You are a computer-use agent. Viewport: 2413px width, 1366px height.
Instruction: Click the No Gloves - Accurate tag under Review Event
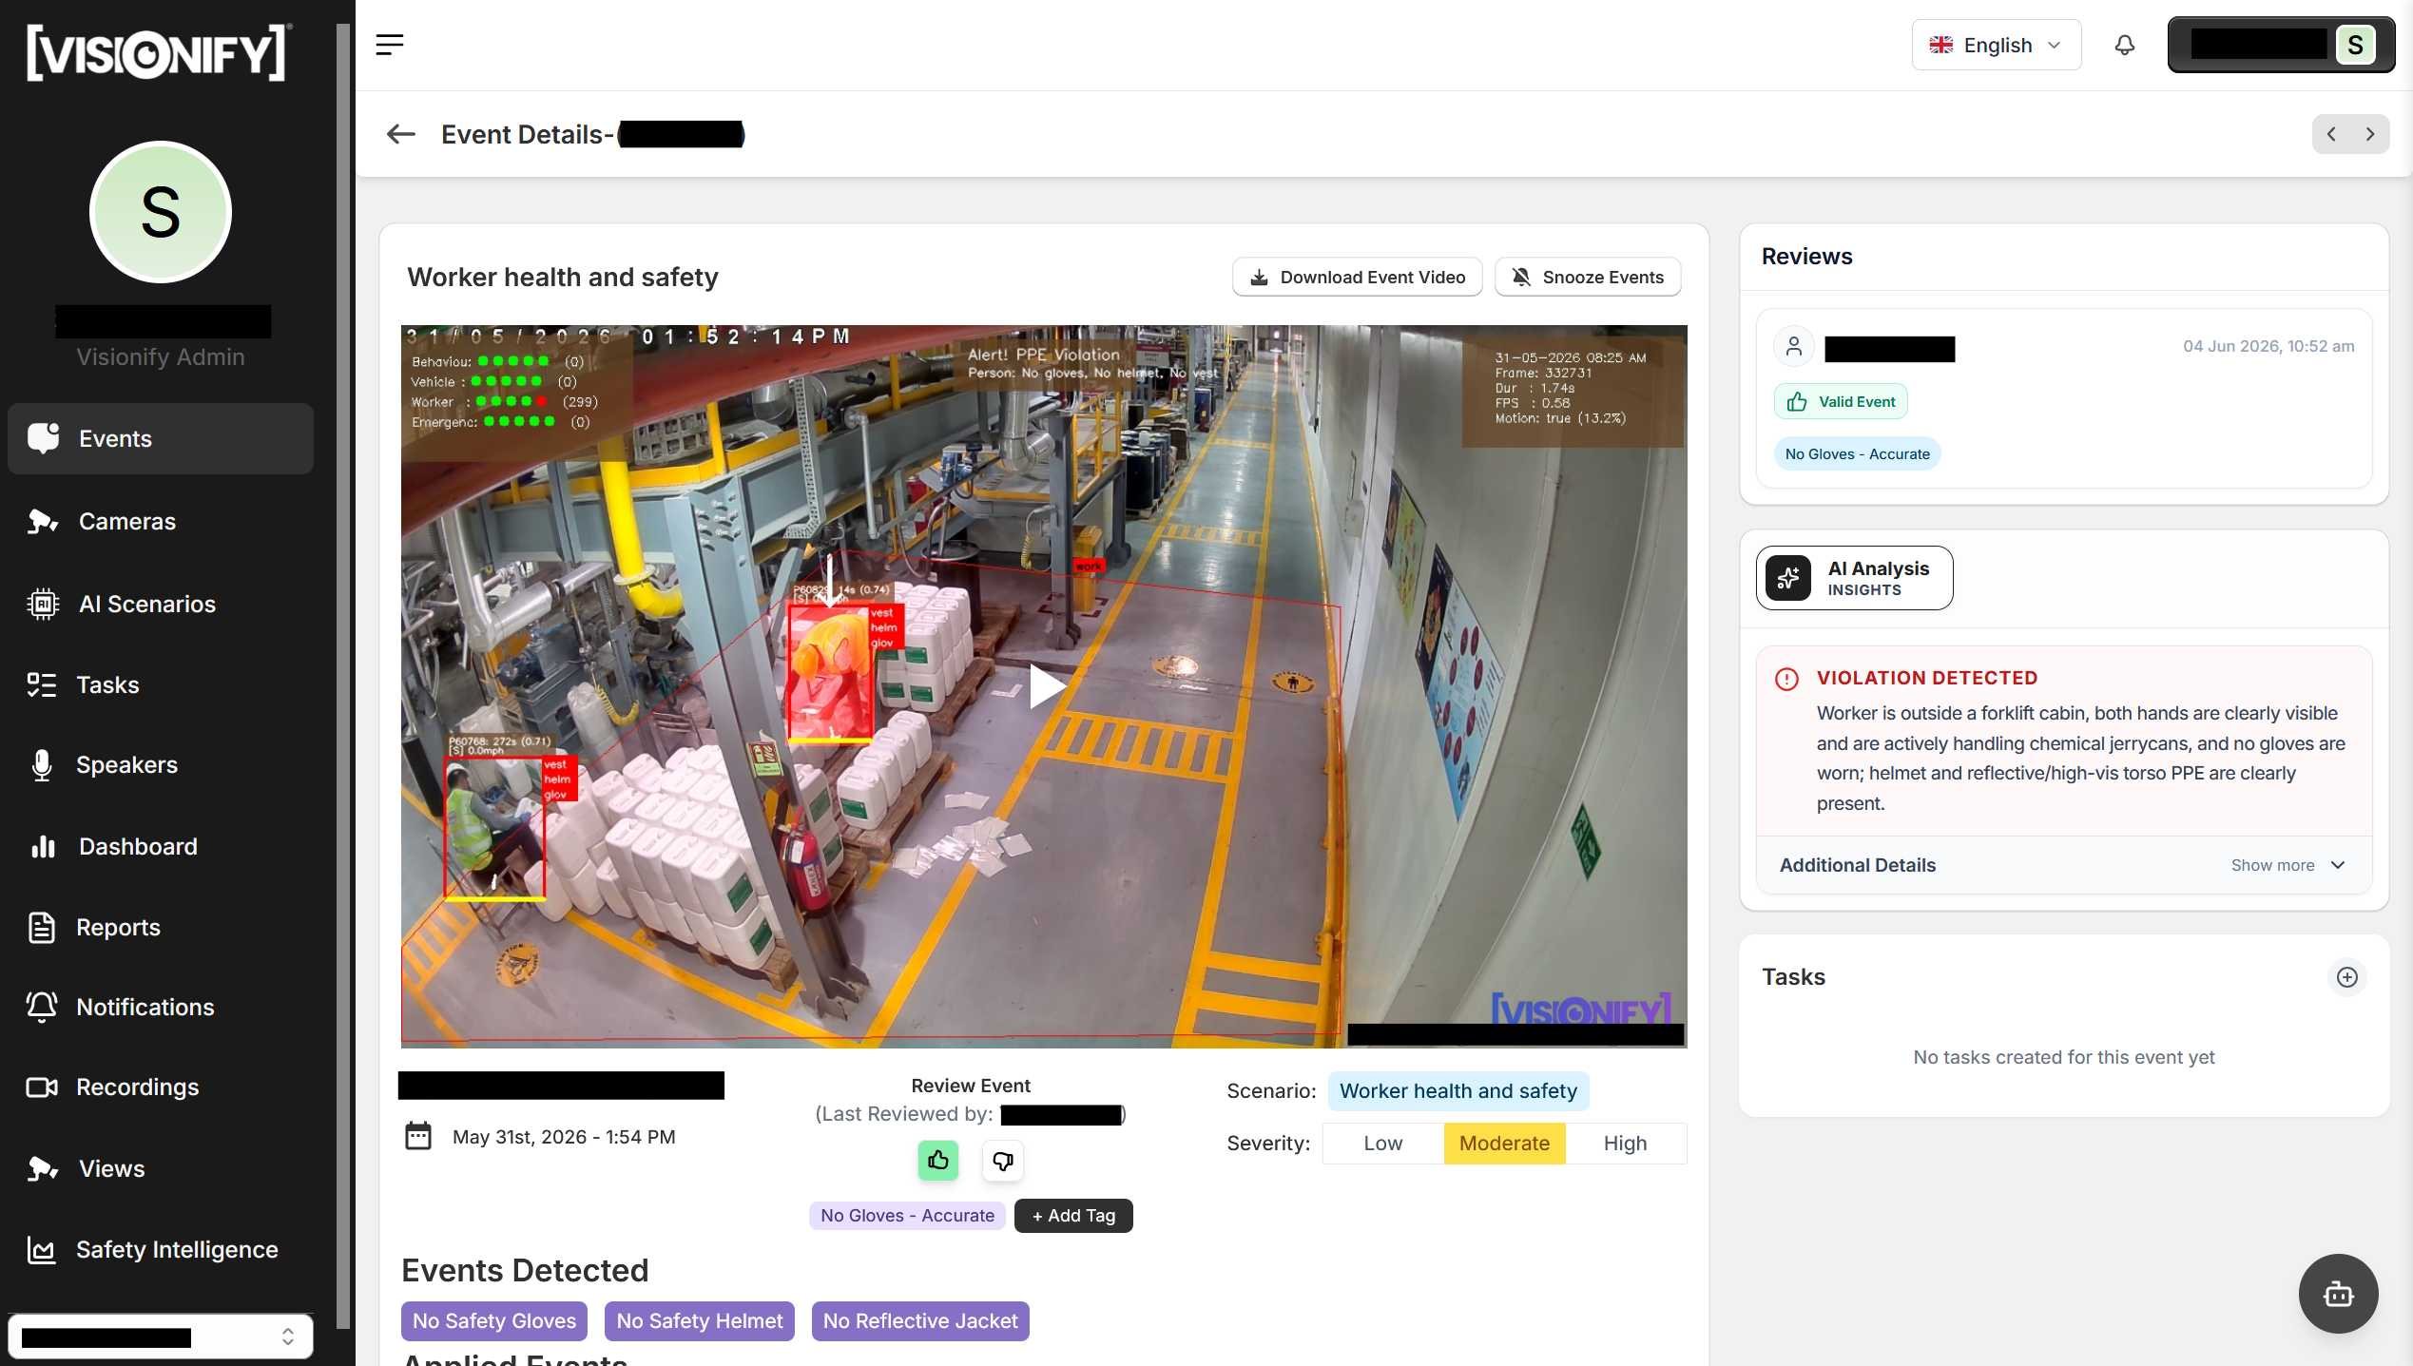click(907, 1216)
